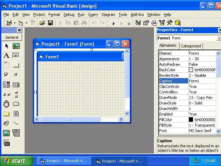Select the DriveListBox control tool
This screenshot has width=221, height=166.
[16, 104]
